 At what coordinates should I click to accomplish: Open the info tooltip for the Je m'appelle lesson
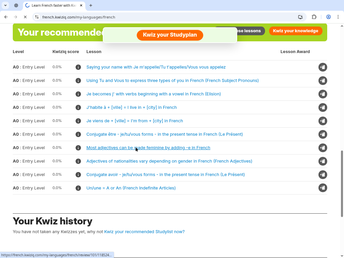(x=78, y=67)
